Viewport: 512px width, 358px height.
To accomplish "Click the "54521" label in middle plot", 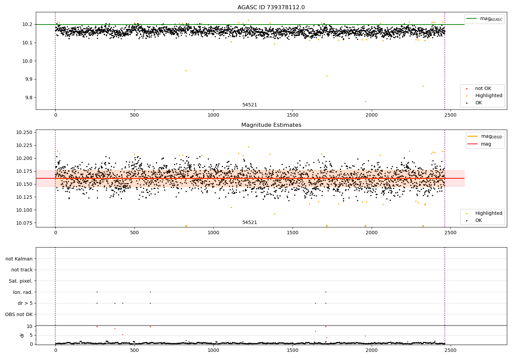I will point(250,223).
